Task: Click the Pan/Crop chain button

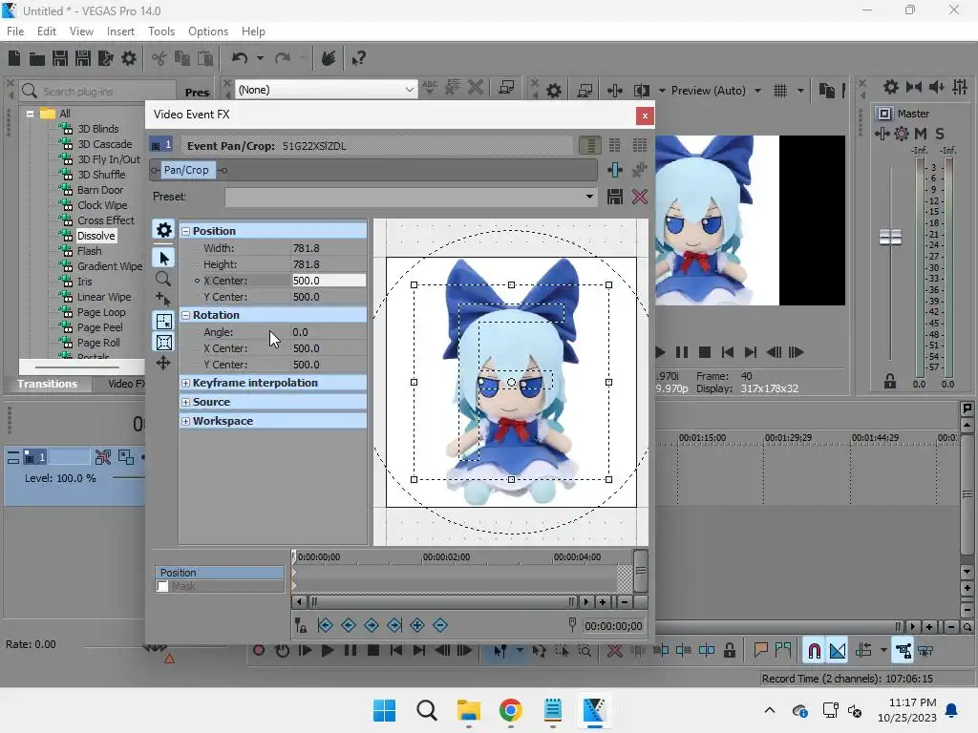Action: 186,170
